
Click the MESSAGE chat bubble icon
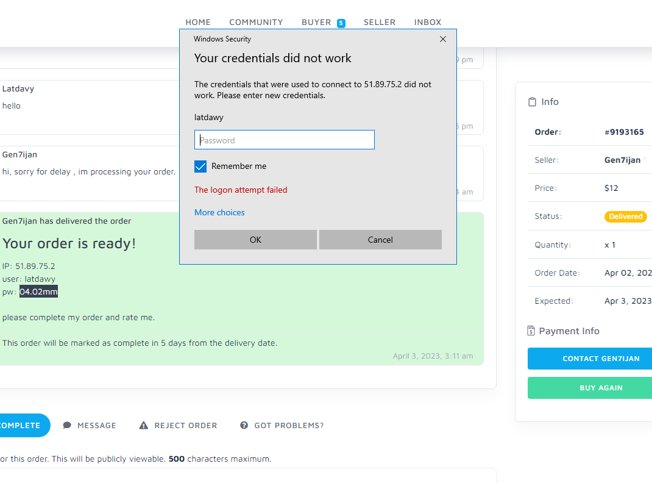pos(67,425)
